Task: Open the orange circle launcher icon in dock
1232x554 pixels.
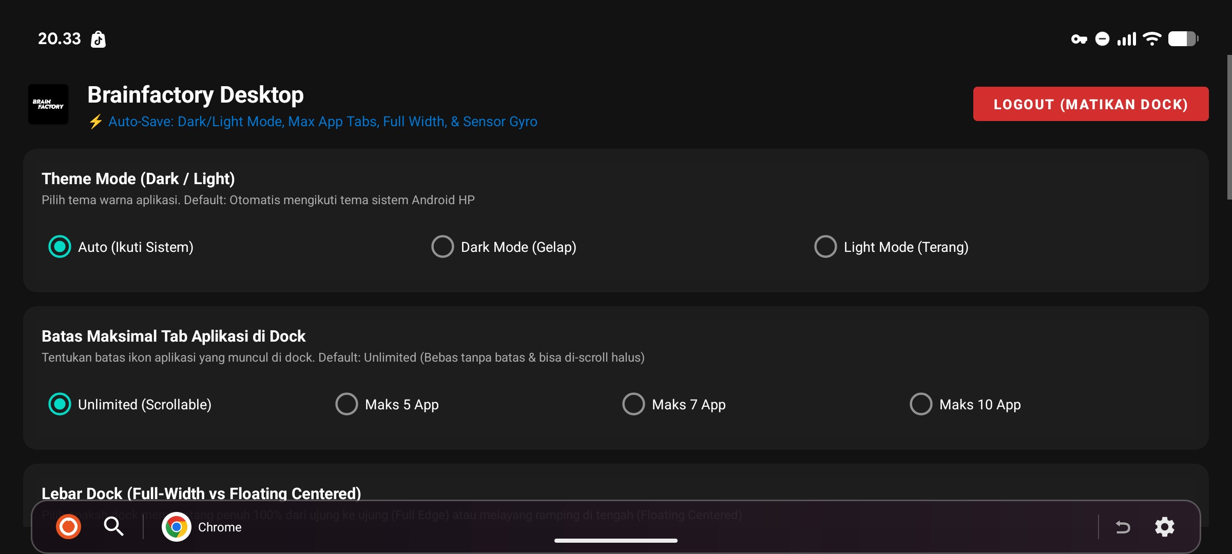Action: coord(68,527)
